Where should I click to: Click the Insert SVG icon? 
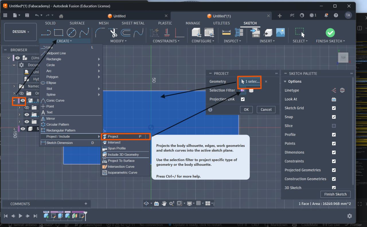coord(255,33)
